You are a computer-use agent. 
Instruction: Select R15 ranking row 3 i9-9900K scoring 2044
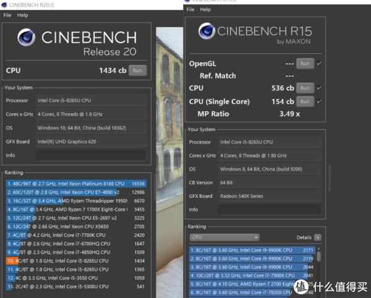pyautogui.click(x=252, y=267)
